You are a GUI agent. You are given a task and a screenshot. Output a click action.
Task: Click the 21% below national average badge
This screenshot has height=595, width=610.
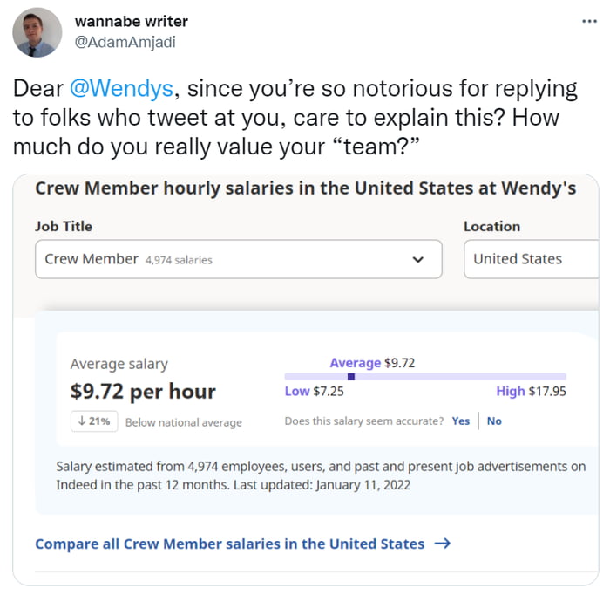tap(94, 421)
